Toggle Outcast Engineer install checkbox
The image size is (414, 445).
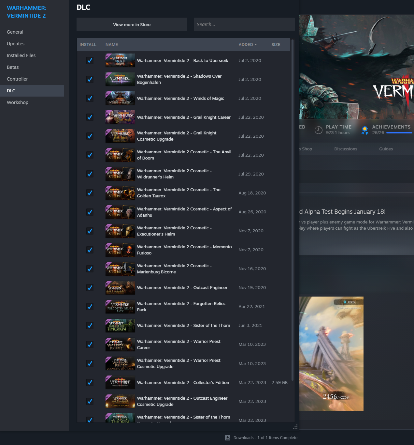pos(90,288)
